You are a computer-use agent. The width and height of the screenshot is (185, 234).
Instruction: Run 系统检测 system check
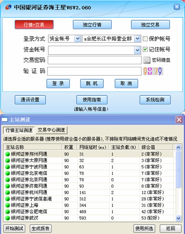(155, 100)
